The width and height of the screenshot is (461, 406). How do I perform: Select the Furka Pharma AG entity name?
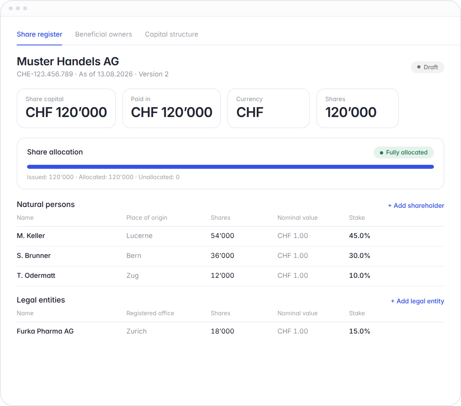45,331
